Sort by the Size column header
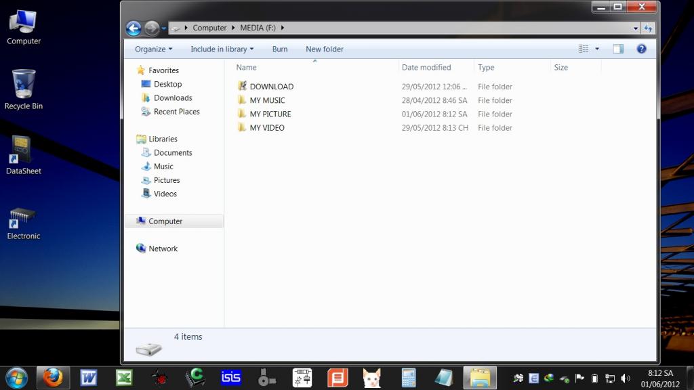 click(x=560, y=67)
